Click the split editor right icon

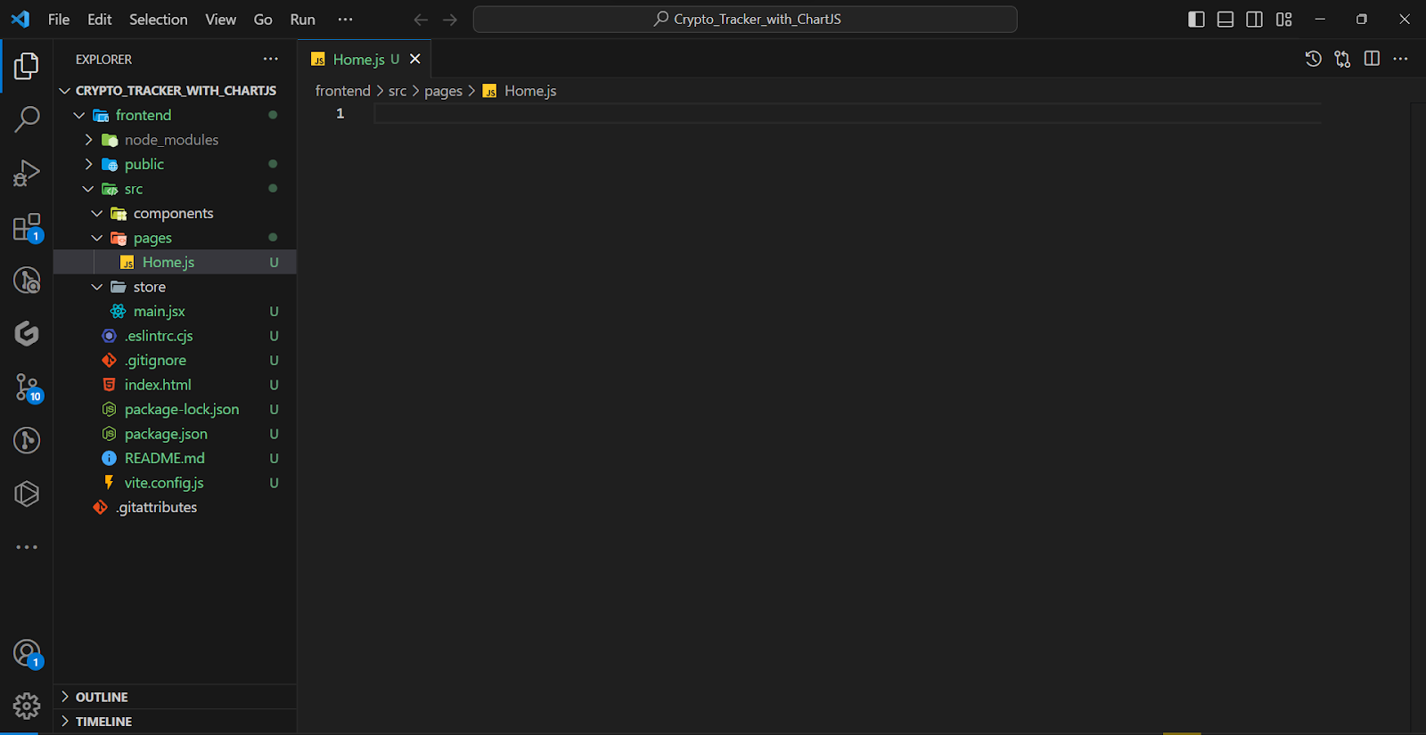point(1372,59)
